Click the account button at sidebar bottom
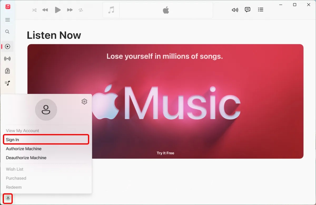 click(8, 198)
